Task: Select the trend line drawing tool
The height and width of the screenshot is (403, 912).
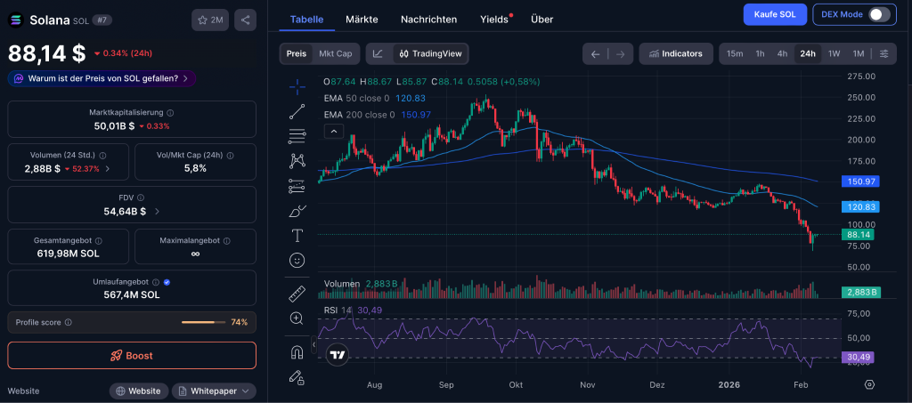Action: 297,111
